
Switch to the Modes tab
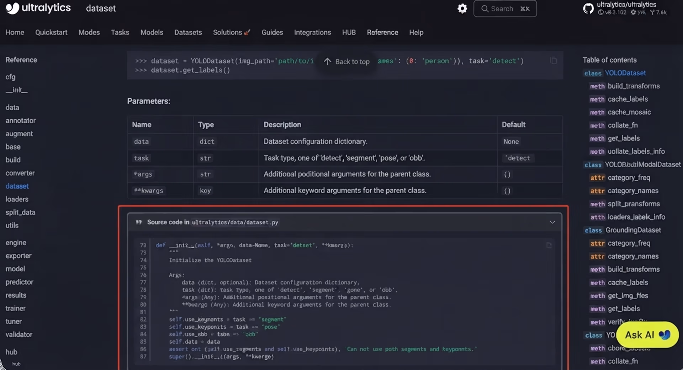89,32
